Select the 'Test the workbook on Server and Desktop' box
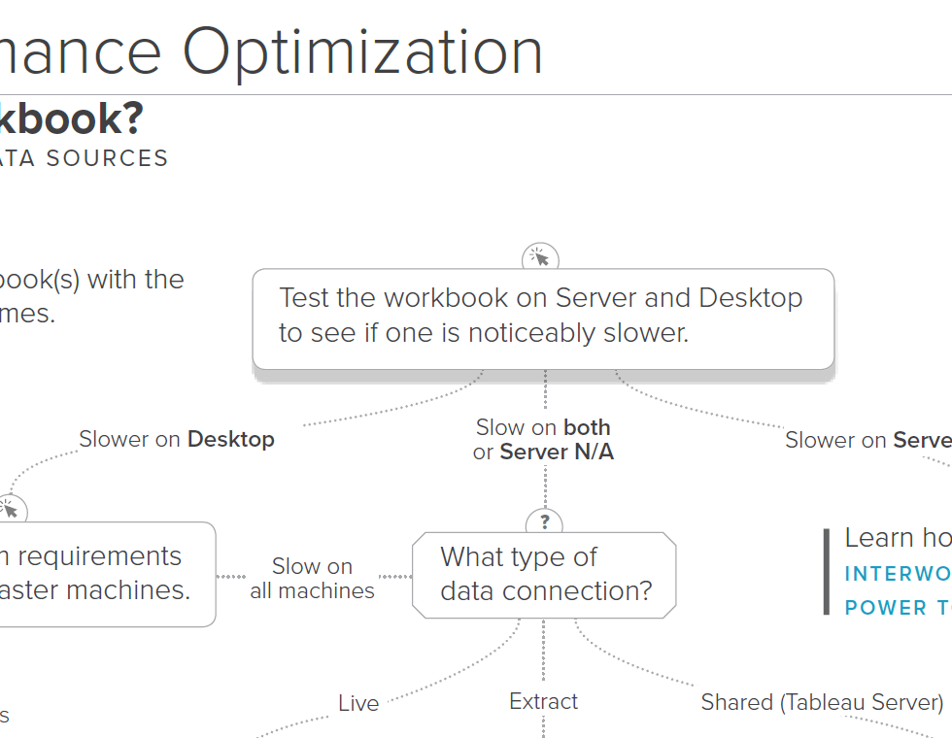The image size is (952, 738). 543,317
